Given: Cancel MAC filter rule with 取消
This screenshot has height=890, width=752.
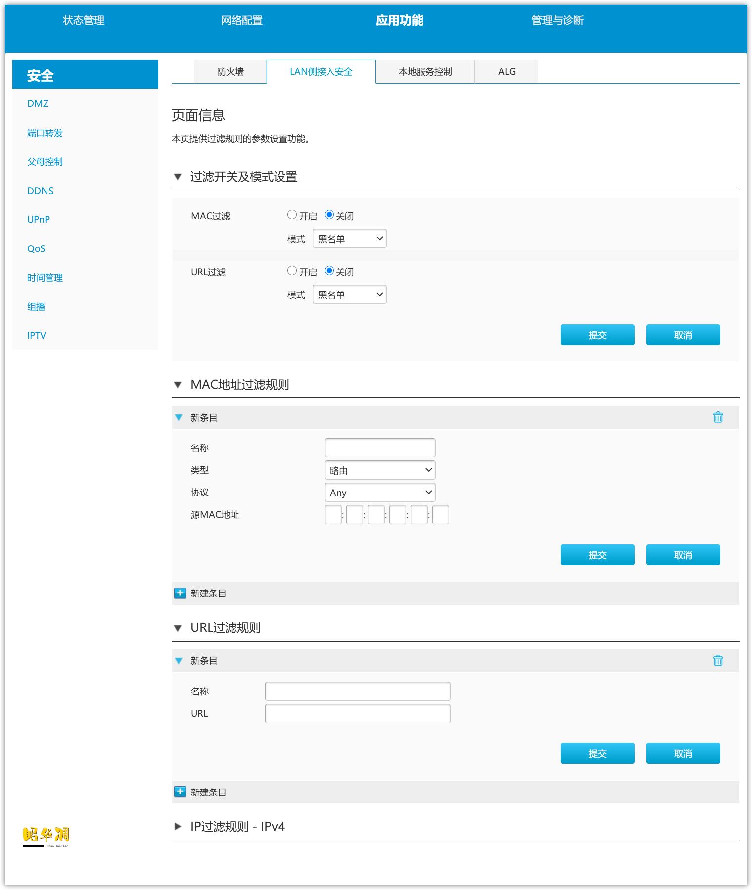Looking at the screenshot, I should [x=683, y=555].
